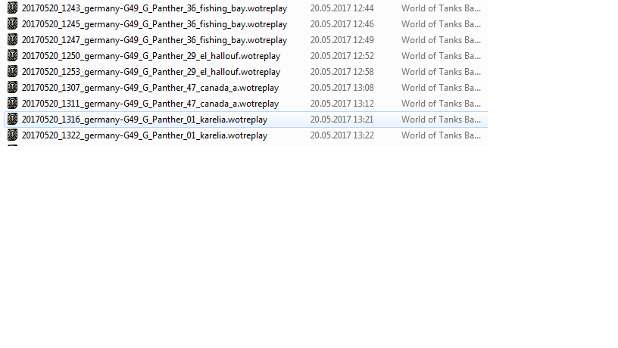
Task: Click date 20.05.2017 13:08
Action: click(342, 88)
